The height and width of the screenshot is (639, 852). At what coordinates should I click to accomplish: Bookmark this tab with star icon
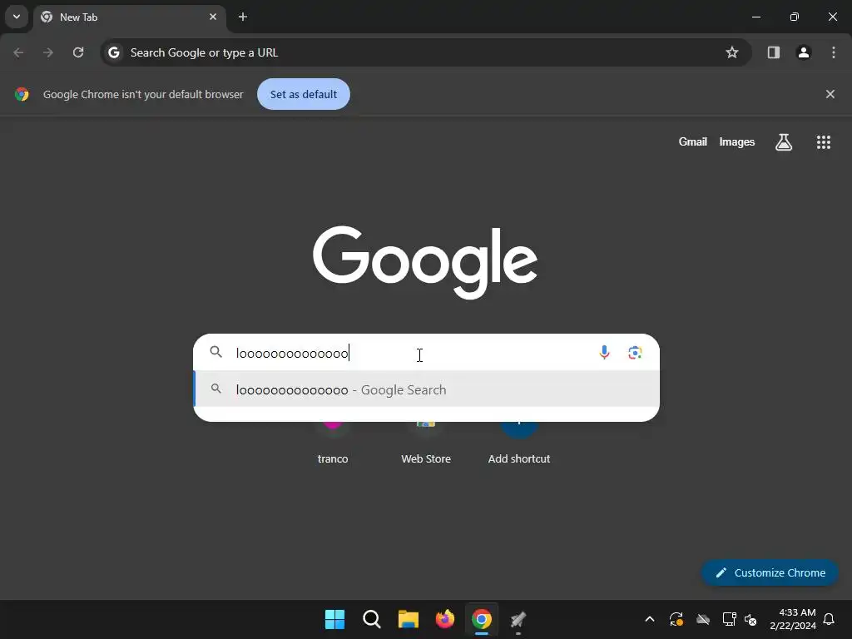click(x=732, y=52)
